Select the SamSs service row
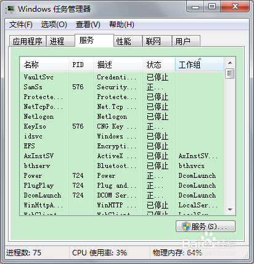The width and height of the screenshot is (254, 264). tap(122, 87)
